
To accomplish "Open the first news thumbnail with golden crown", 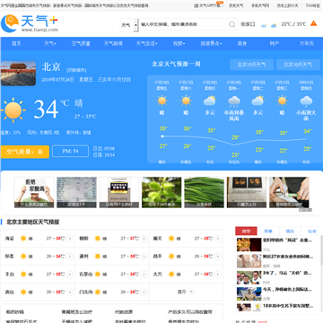I will [x=249, y=245].
